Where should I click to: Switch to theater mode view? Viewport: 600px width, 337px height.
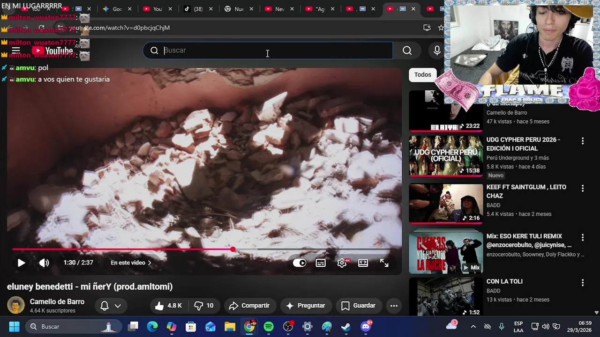click(363, 263)
